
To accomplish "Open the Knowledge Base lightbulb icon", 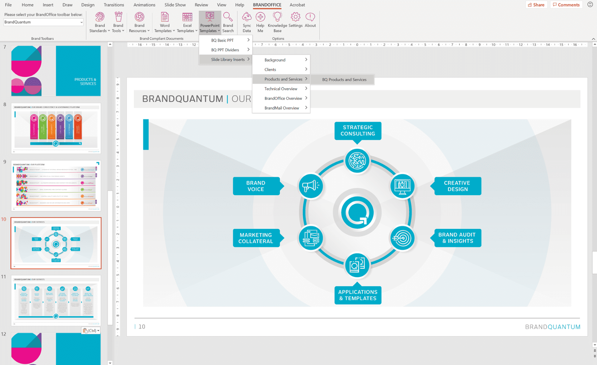I will [277, 18].
